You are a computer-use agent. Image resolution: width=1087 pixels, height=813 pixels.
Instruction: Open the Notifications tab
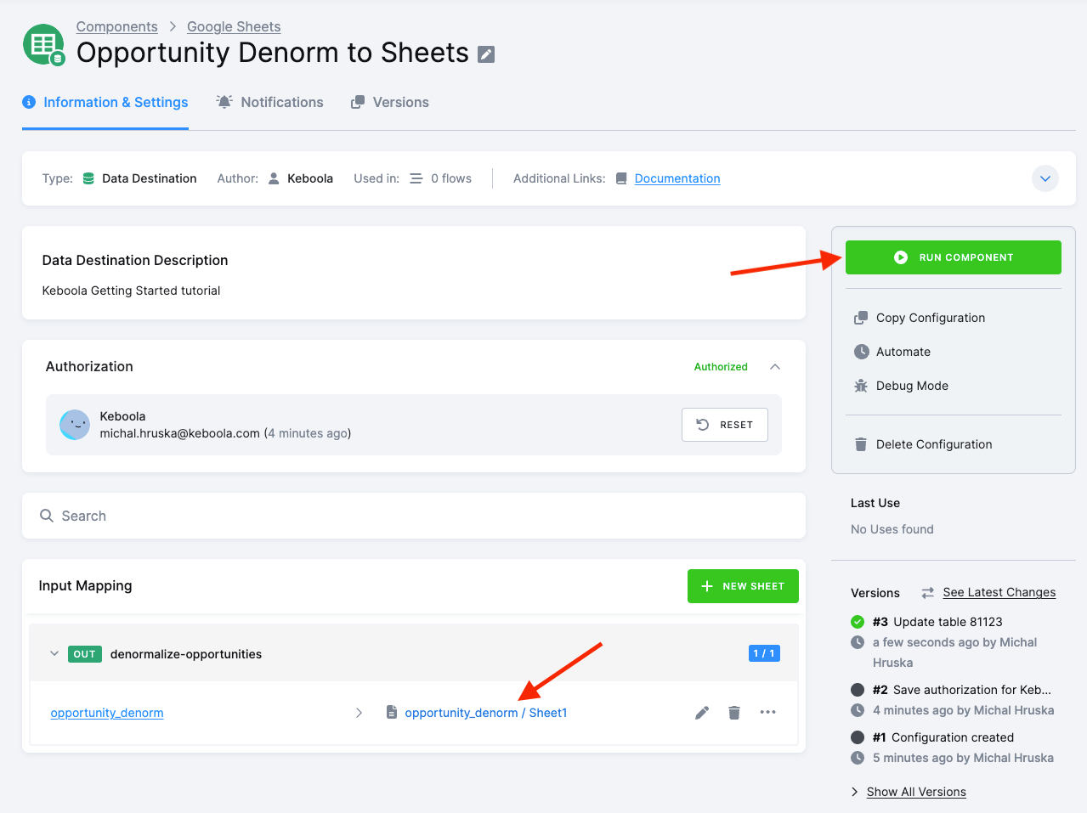269,103
